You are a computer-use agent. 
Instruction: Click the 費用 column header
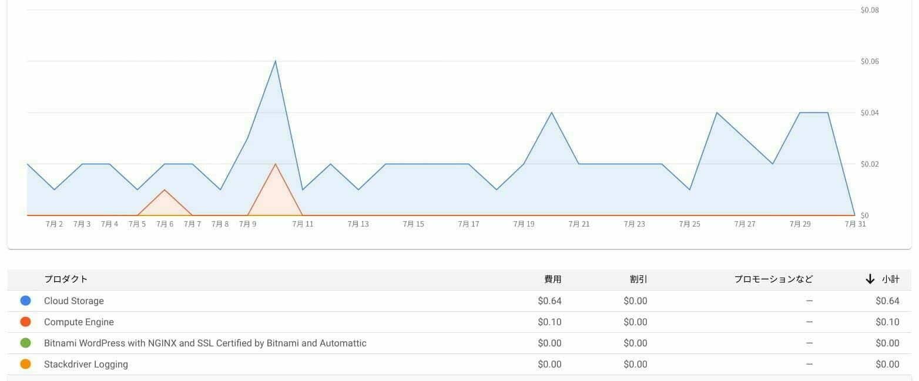[553, 279]
